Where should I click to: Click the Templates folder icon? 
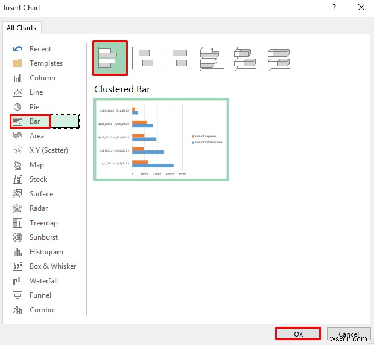(17, 63)
